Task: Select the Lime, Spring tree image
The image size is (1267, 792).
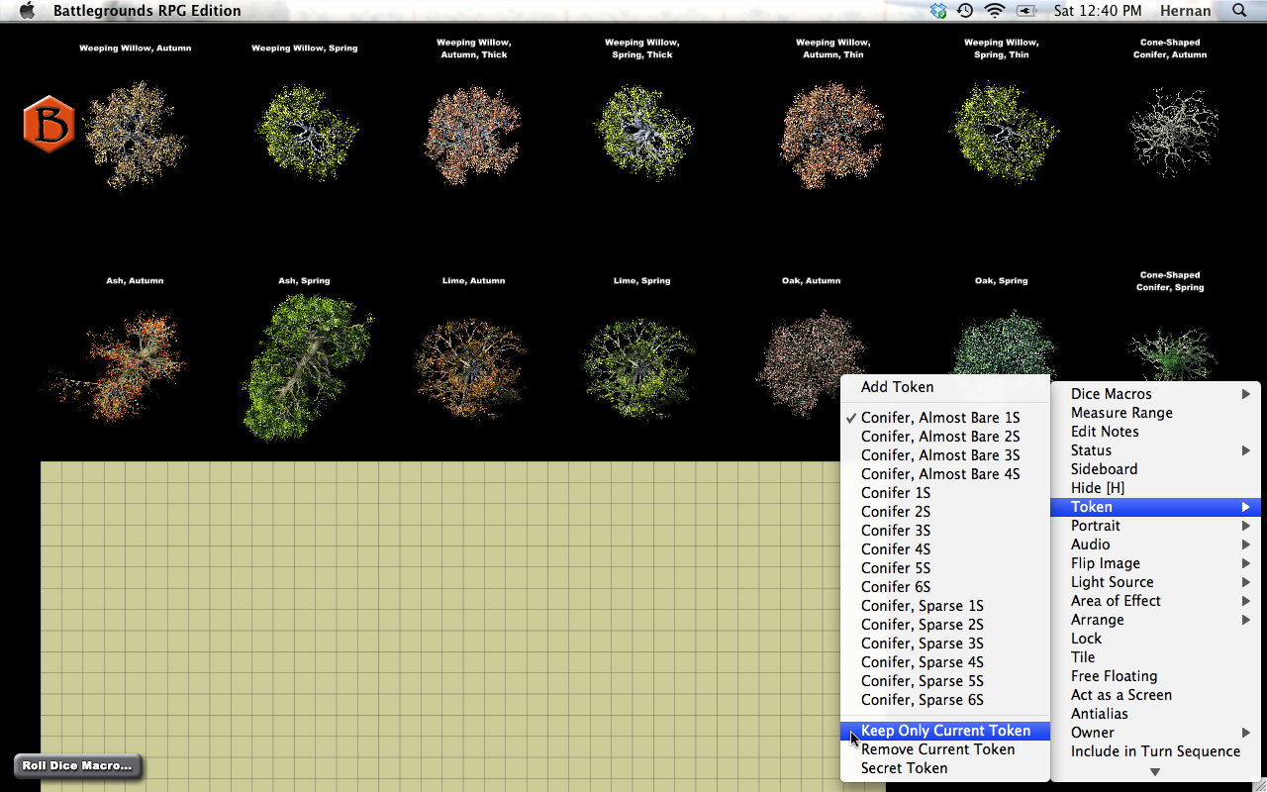Action: (x=640, y=368)
